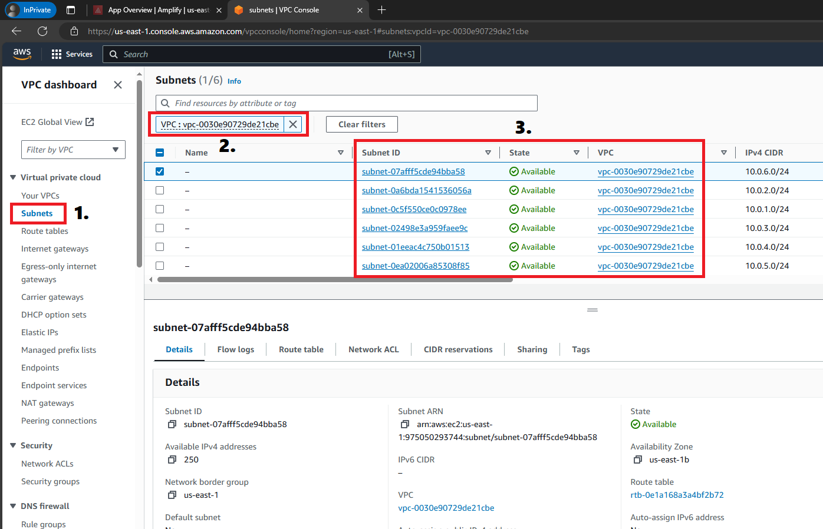The width and height of the screenshot is (823, 529).
Task: Select the Details tab
Action: (179, 349)
